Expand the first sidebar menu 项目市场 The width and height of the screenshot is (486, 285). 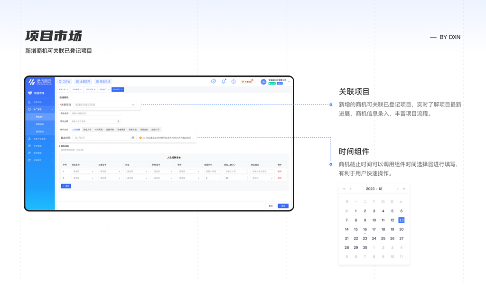pos(40,102)
